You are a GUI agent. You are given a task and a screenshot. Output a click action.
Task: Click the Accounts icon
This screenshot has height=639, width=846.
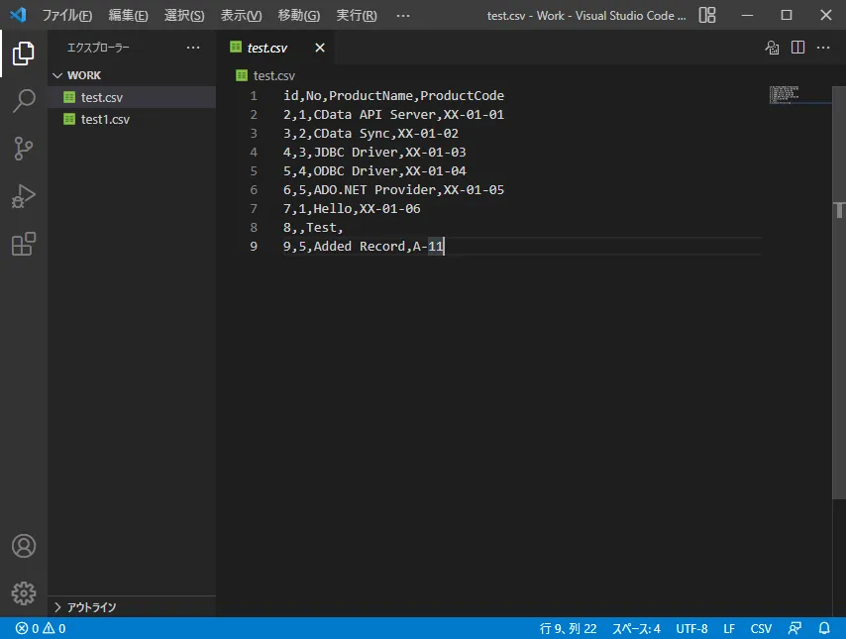pos(24,546)
